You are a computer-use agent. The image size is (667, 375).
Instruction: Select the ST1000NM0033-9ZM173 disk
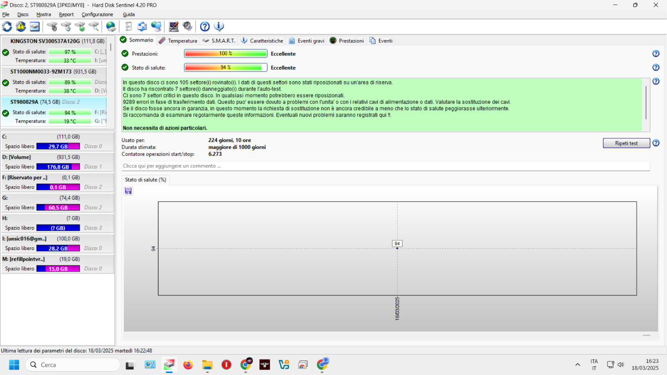[x=54, y=81]
